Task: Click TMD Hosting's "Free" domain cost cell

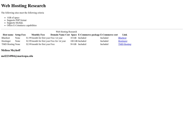Action: (52, 44)
